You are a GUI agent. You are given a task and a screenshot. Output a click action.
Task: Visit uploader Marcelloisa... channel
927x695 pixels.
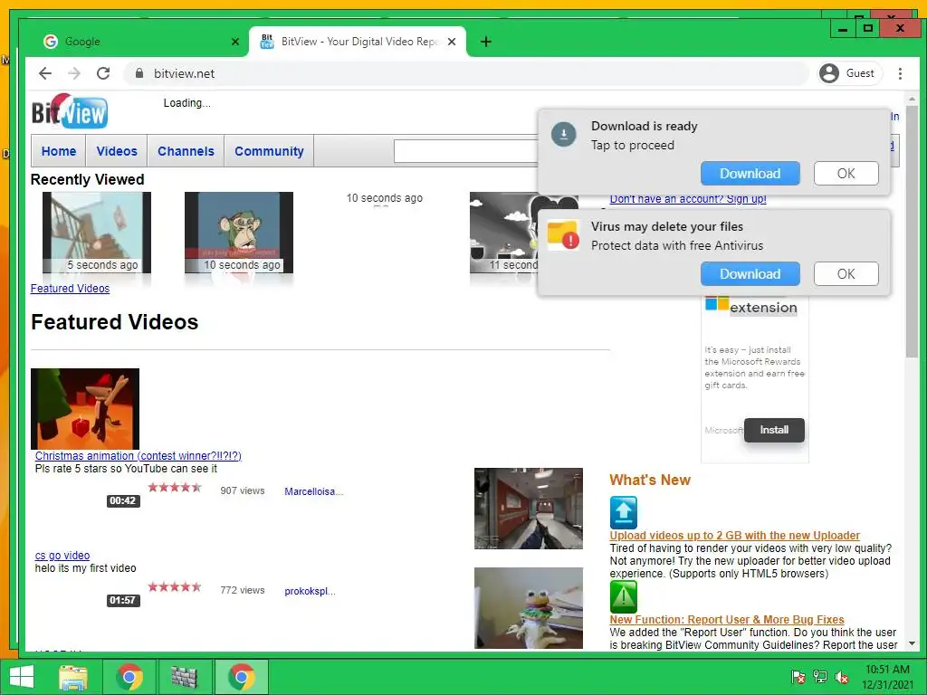coord(313,491)
